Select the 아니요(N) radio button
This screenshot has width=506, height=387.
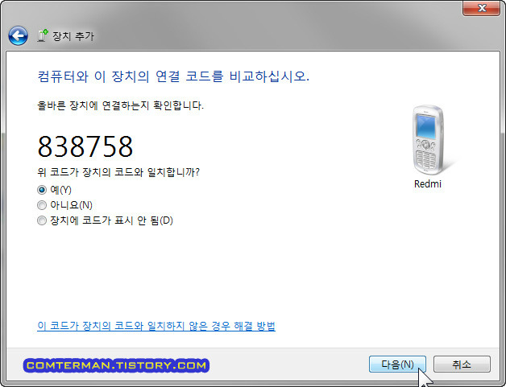pyautogui.click(x=42, y=205)
